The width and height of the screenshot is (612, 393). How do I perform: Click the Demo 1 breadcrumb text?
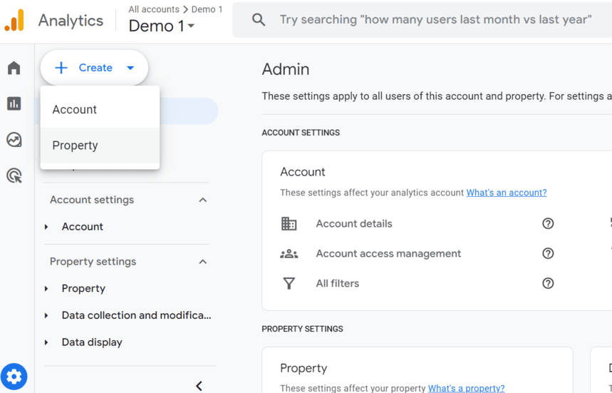pyautogui.click(x=207, y=9)
